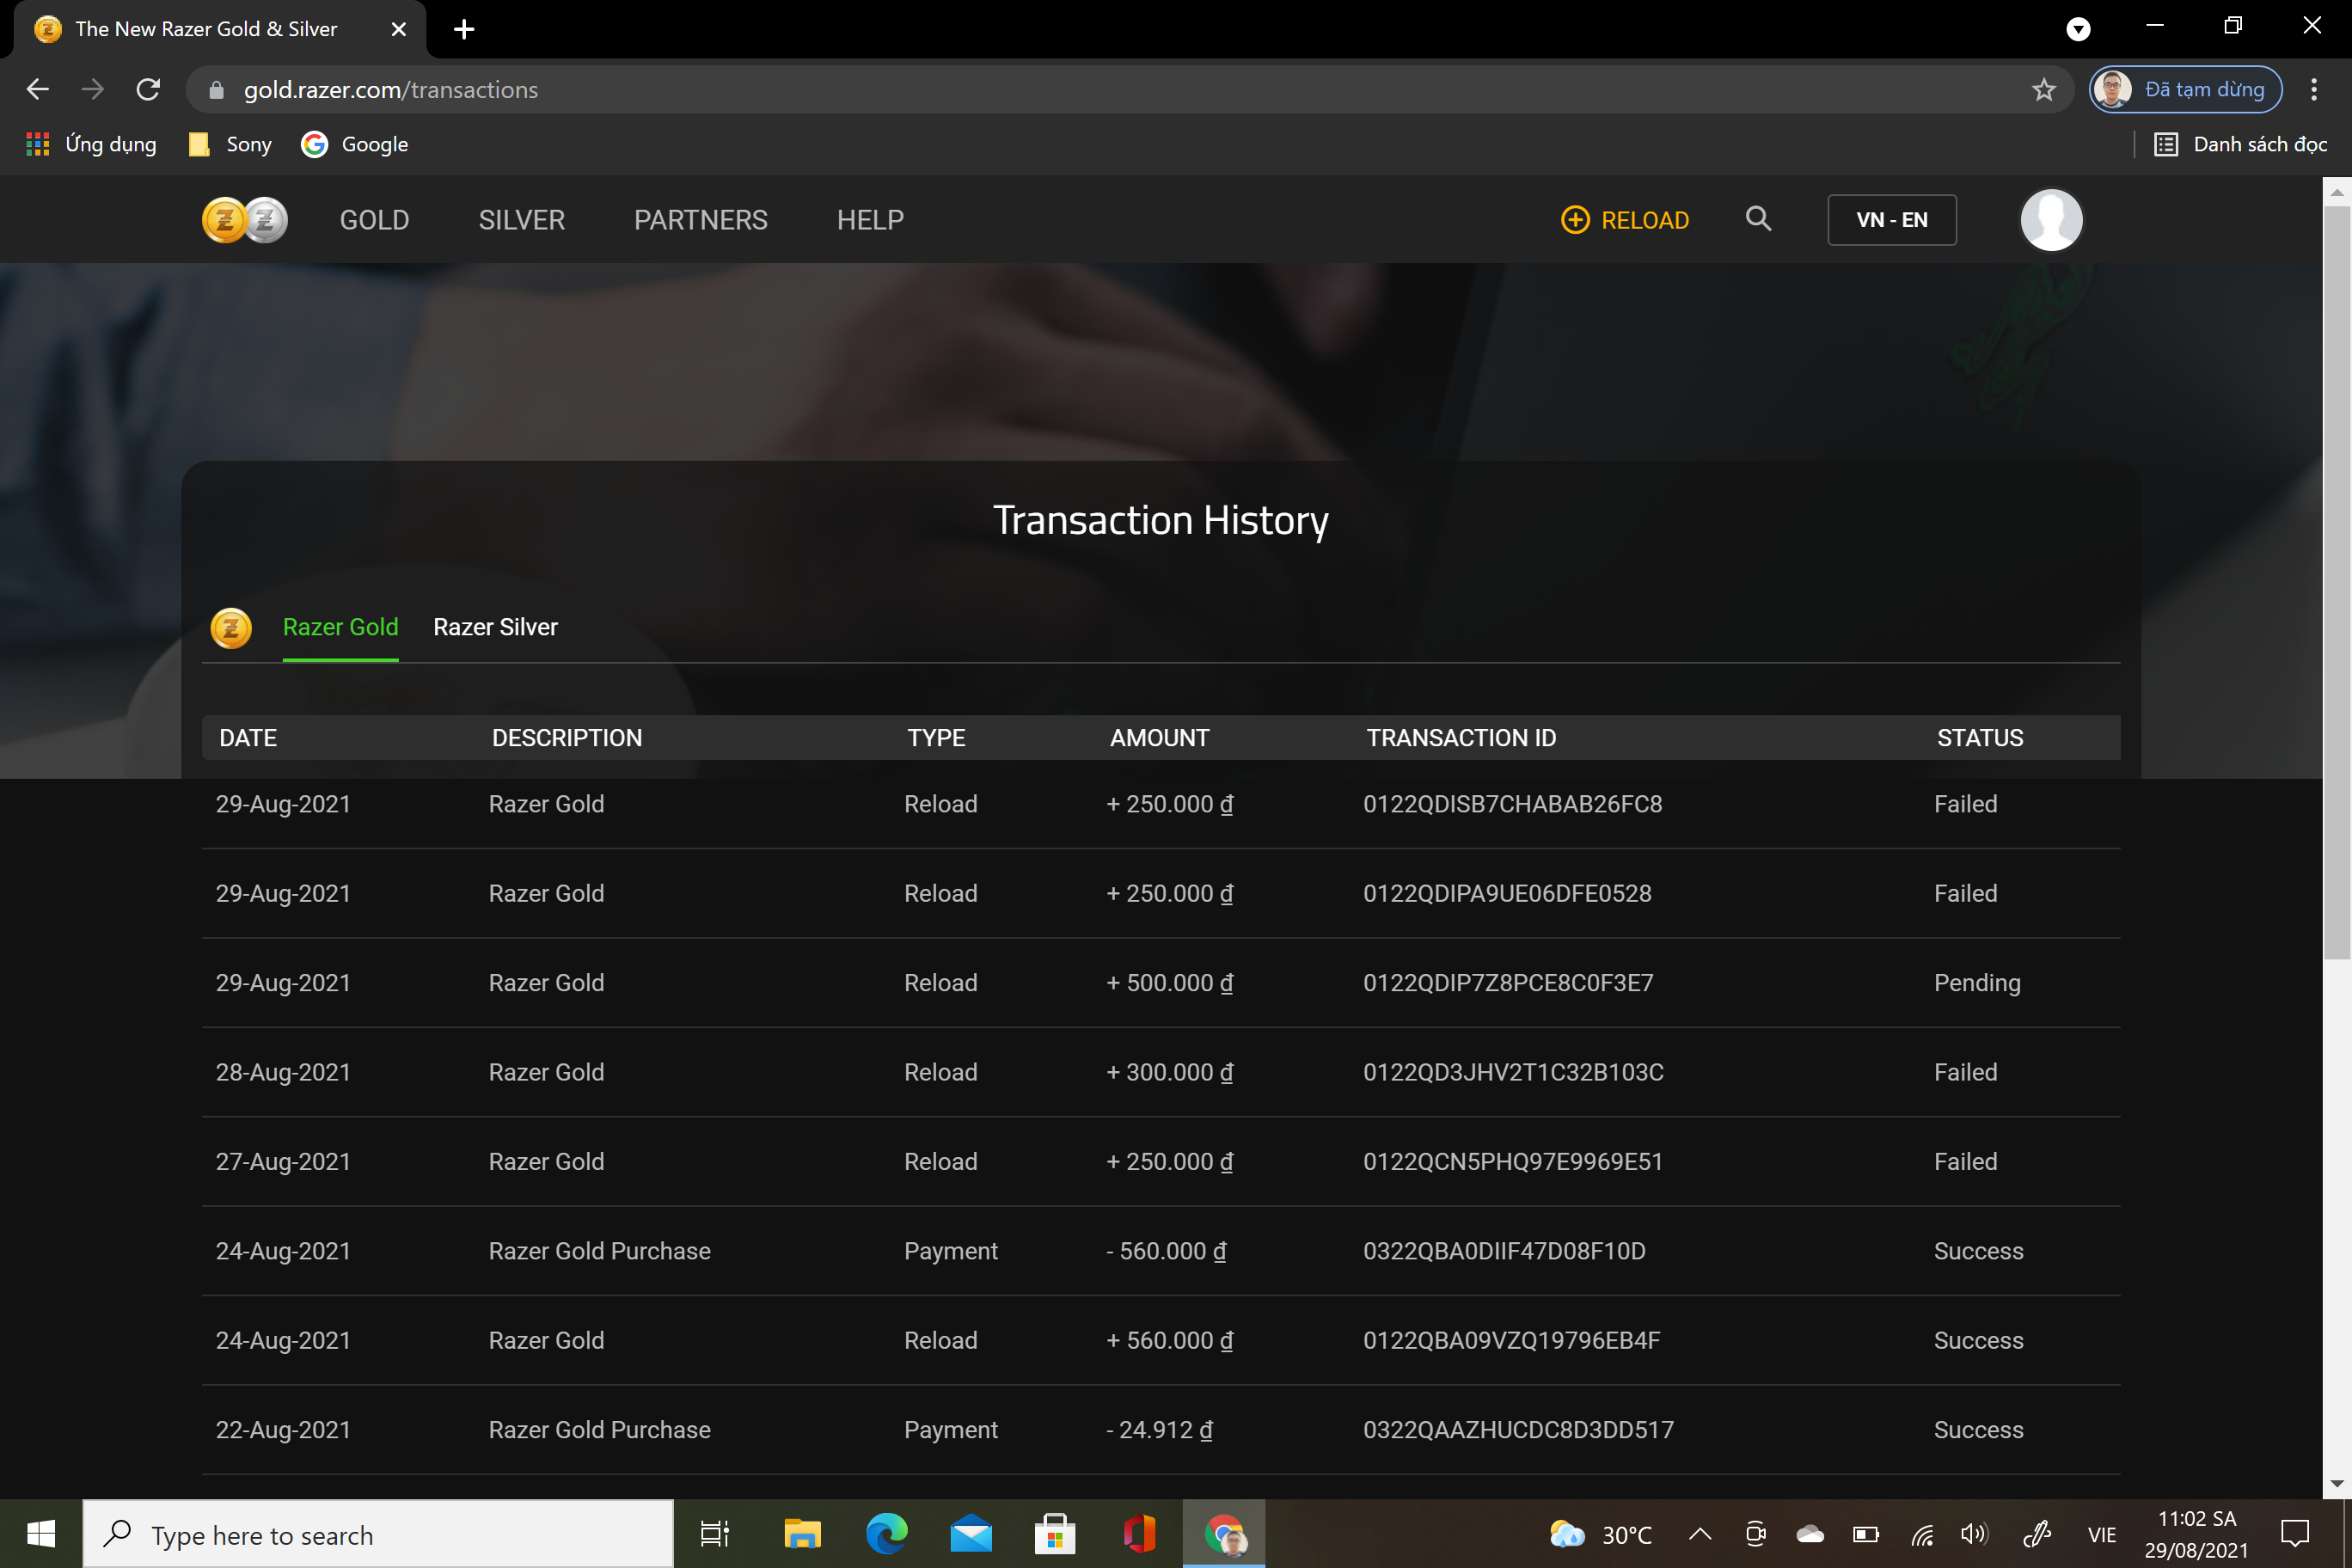Click transaction ID 0122QD3JHV2T1C32B103C

(1513, 1072)
